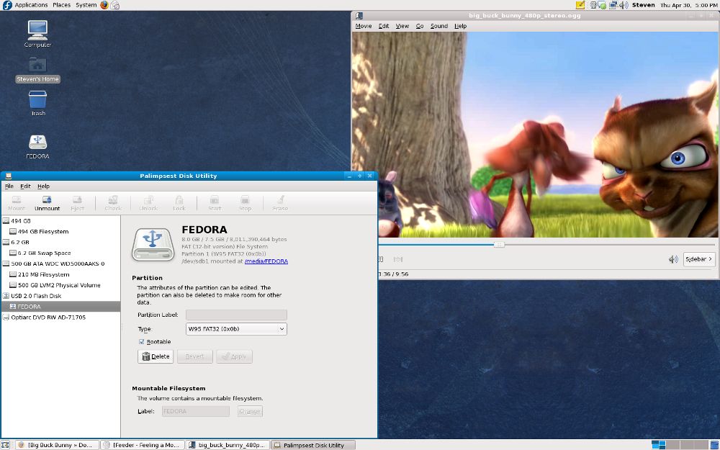Open Palimpsest Help menu
This screenshot has width=720, height=450.
pos(44,186)
